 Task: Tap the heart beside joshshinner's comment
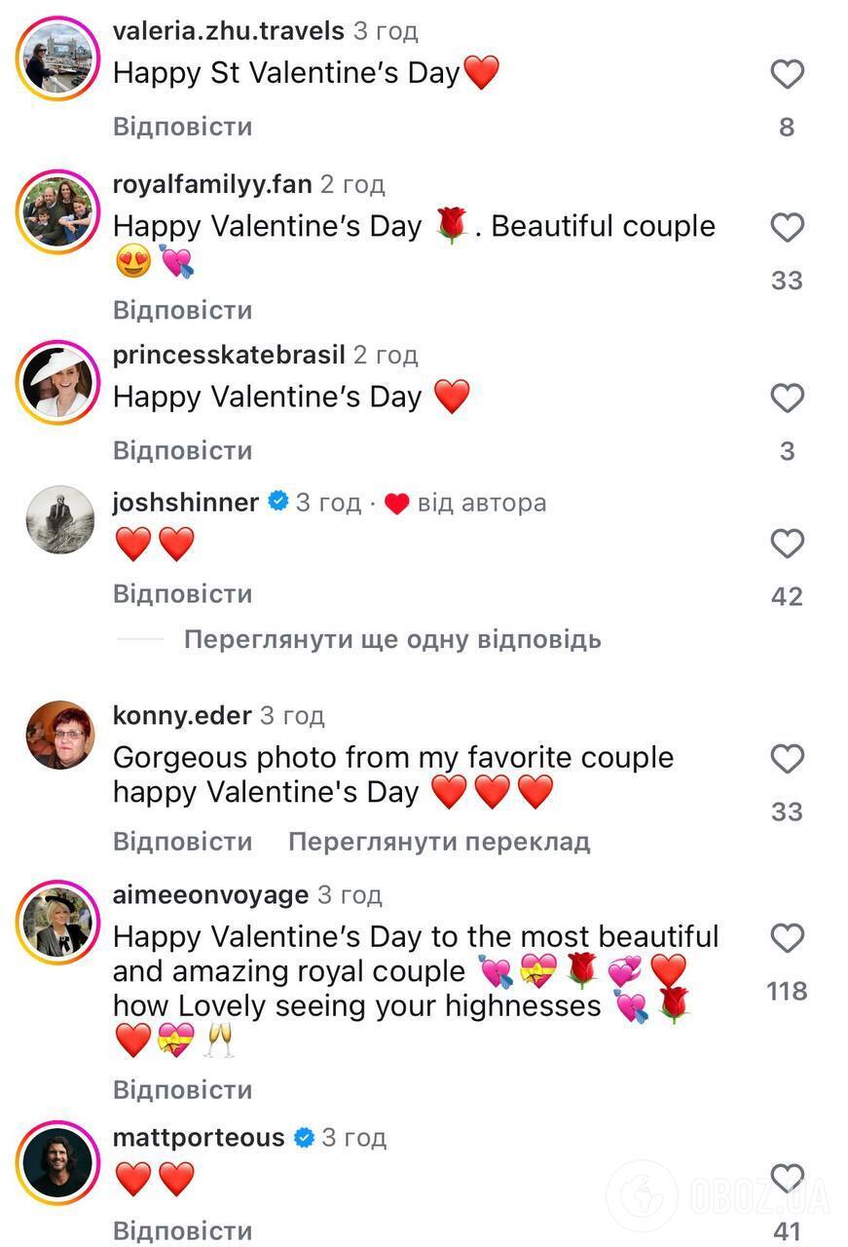click(788, 544)
